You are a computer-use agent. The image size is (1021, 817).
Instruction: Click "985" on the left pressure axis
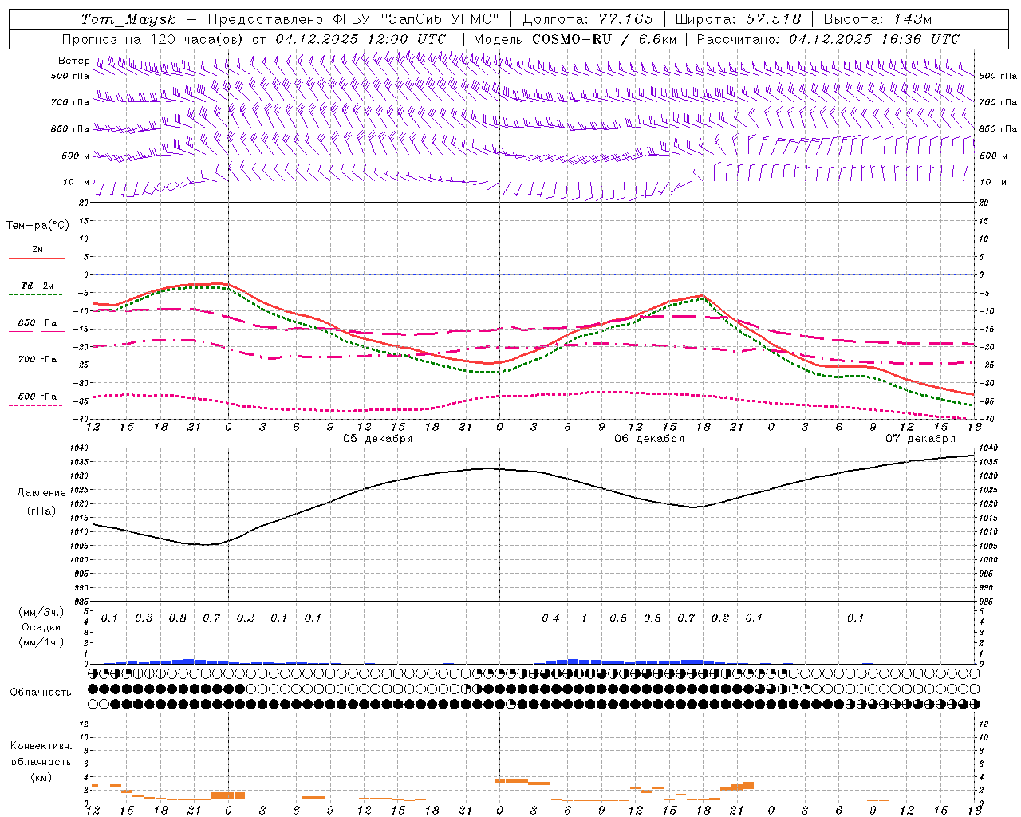pyautogui.click(x=82, y=602)
